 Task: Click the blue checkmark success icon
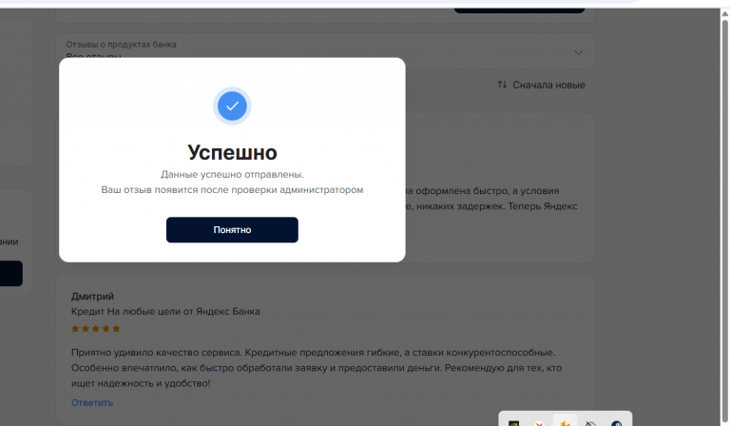click(x=232, y=106)
